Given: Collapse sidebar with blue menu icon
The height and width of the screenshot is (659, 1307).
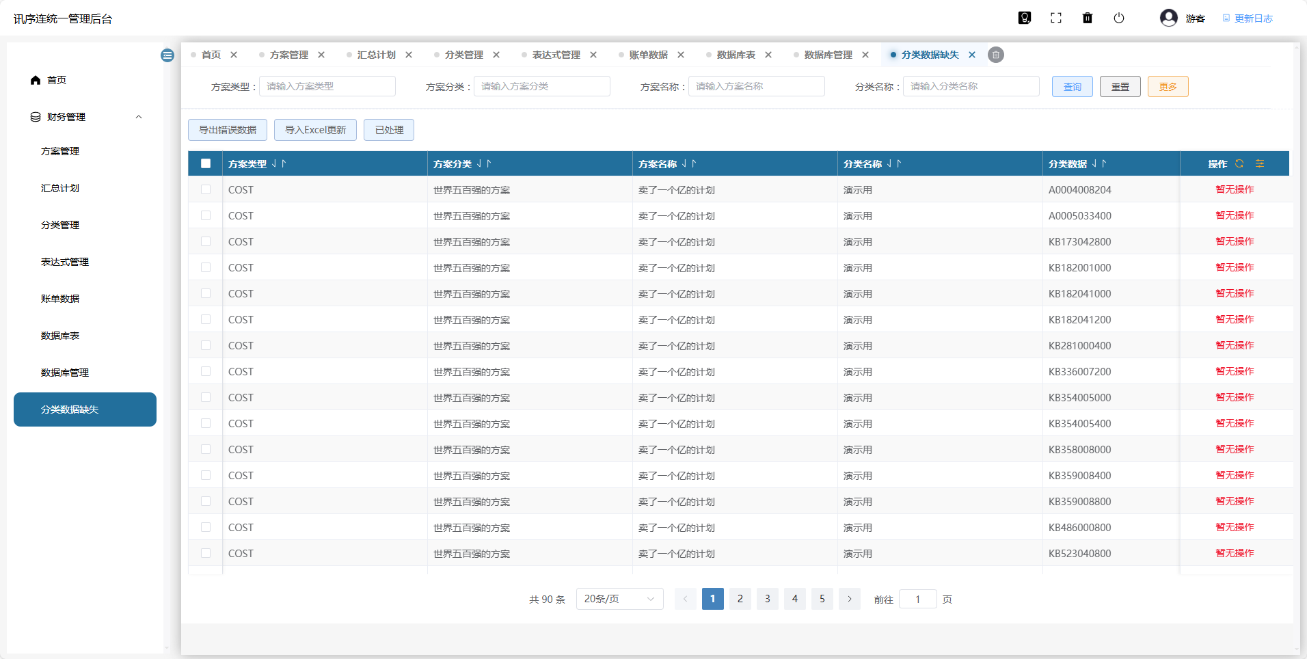Looking at the screenshot, I should point(167,55).
